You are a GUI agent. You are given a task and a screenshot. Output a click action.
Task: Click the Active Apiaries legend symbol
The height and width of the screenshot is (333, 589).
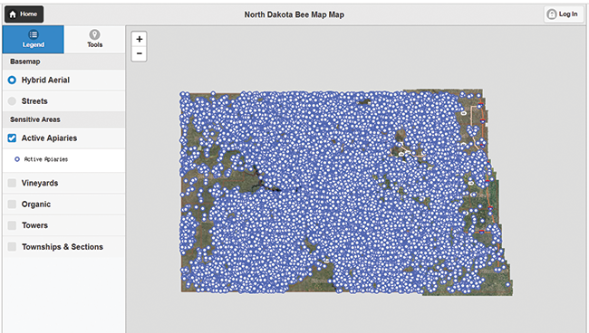[x=17, y=159]
